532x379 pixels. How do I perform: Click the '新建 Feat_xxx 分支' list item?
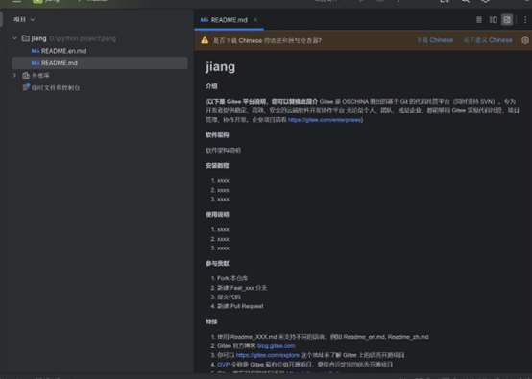[242, 288]
